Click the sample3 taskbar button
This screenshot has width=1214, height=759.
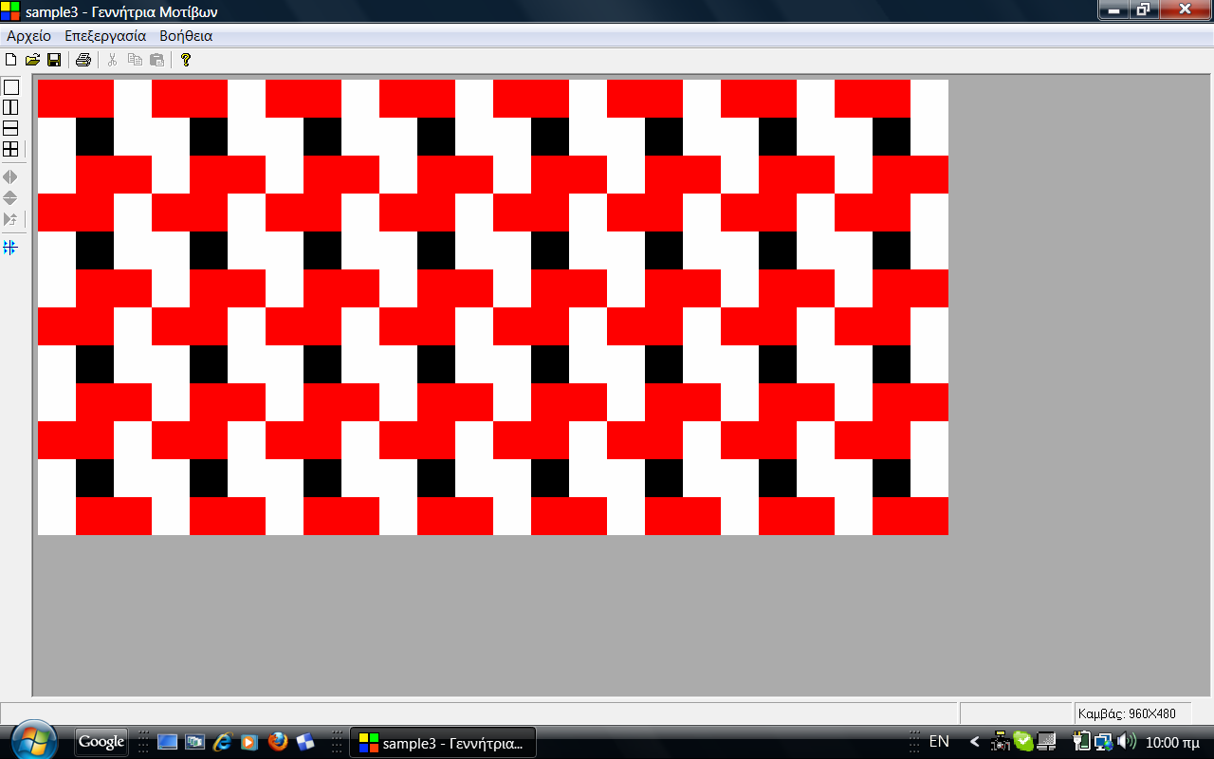tap(443, 743)
